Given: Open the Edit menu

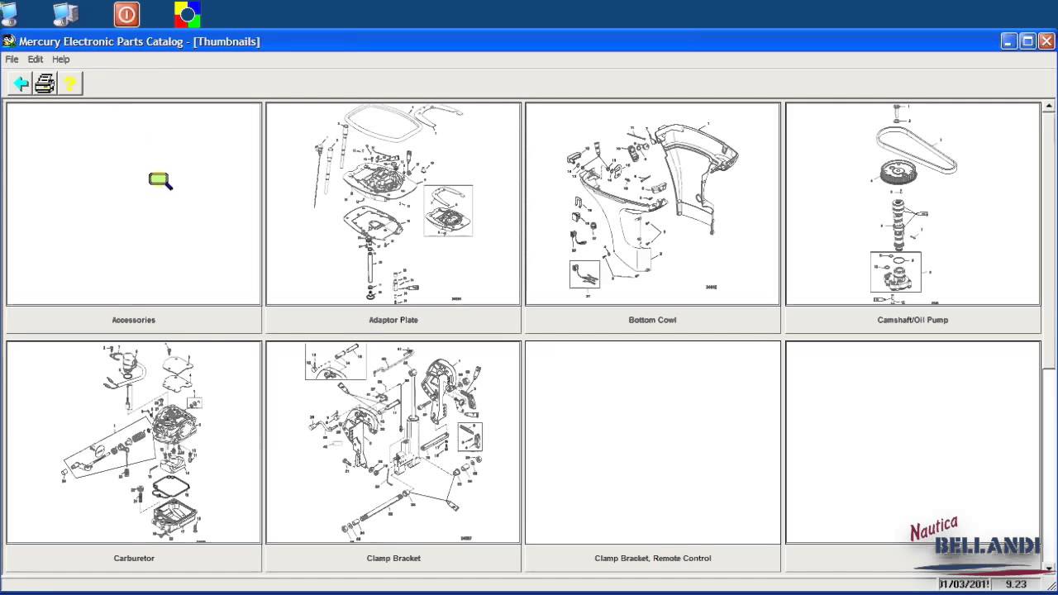Looking at the screenshot, I should [36, 59].
